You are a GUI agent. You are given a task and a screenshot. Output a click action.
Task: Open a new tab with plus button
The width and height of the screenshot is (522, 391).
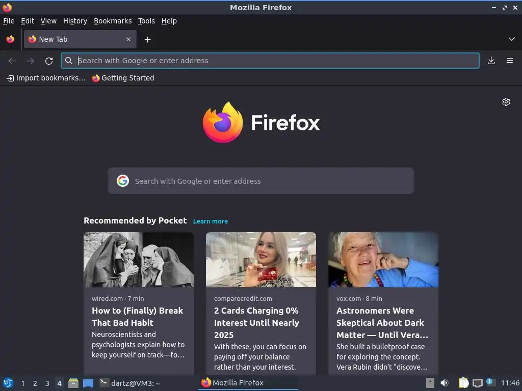click(x=147, y=40)
